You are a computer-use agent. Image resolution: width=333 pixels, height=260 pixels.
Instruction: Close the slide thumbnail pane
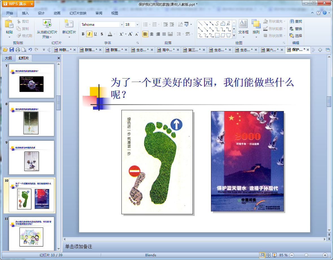[x=59, y=58]
